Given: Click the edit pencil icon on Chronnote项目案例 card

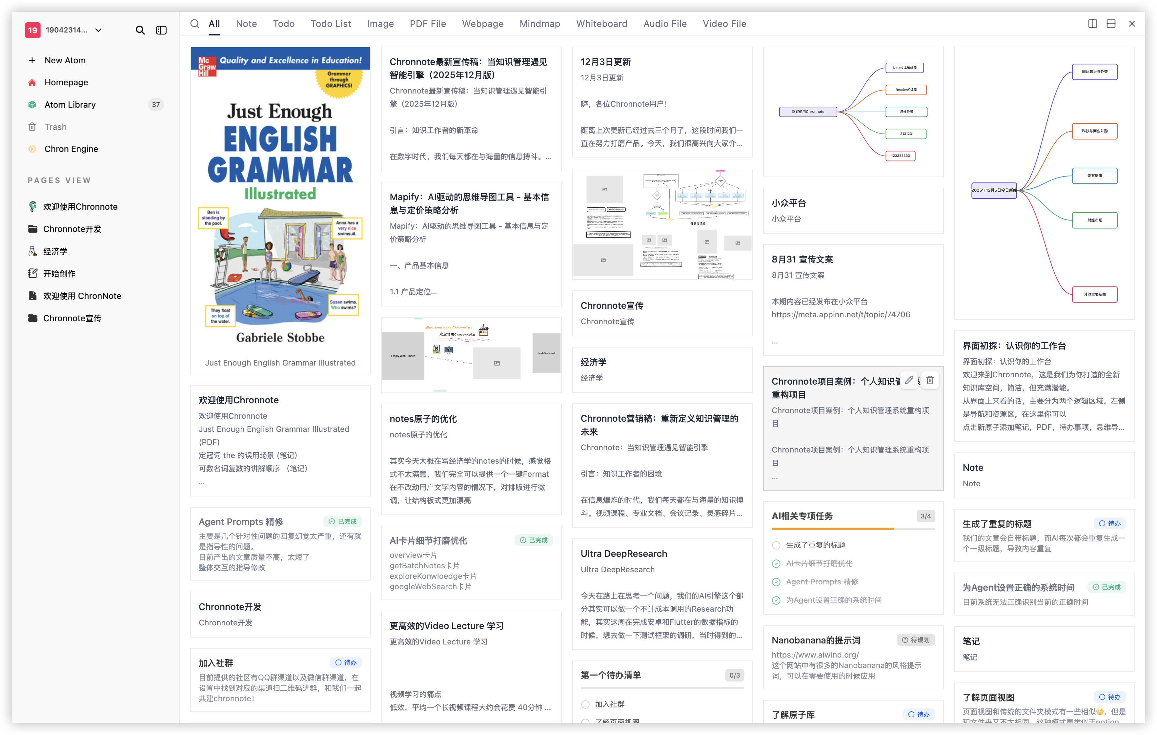Looking at the screenshot, I should (x=909, y=380).
